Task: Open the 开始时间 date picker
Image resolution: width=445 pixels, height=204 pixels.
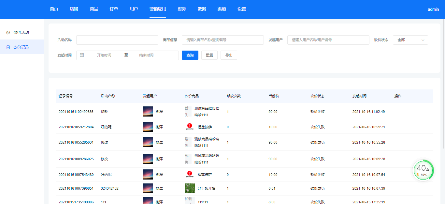Action: pyautogui.click(x=104, y=55)
